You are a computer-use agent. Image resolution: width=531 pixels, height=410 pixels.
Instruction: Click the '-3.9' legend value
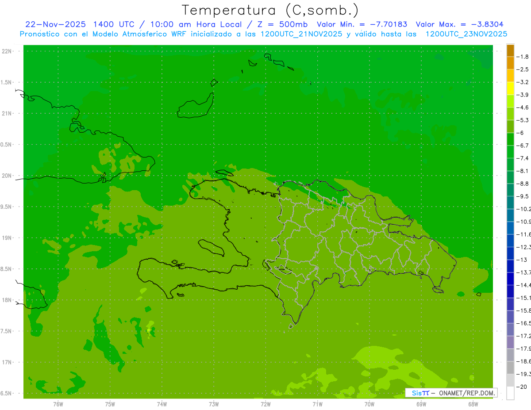pos(523,95)
